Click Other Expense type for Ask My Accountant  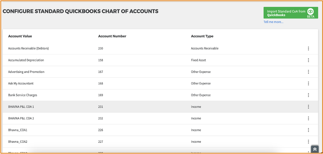pyautogui.click(x=201, y=83)
